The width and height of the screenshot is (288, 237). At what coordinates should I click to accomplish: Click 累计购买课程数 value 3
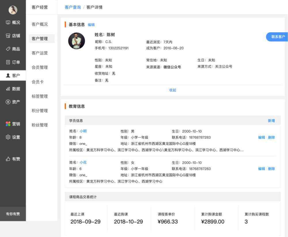(246, 222)
